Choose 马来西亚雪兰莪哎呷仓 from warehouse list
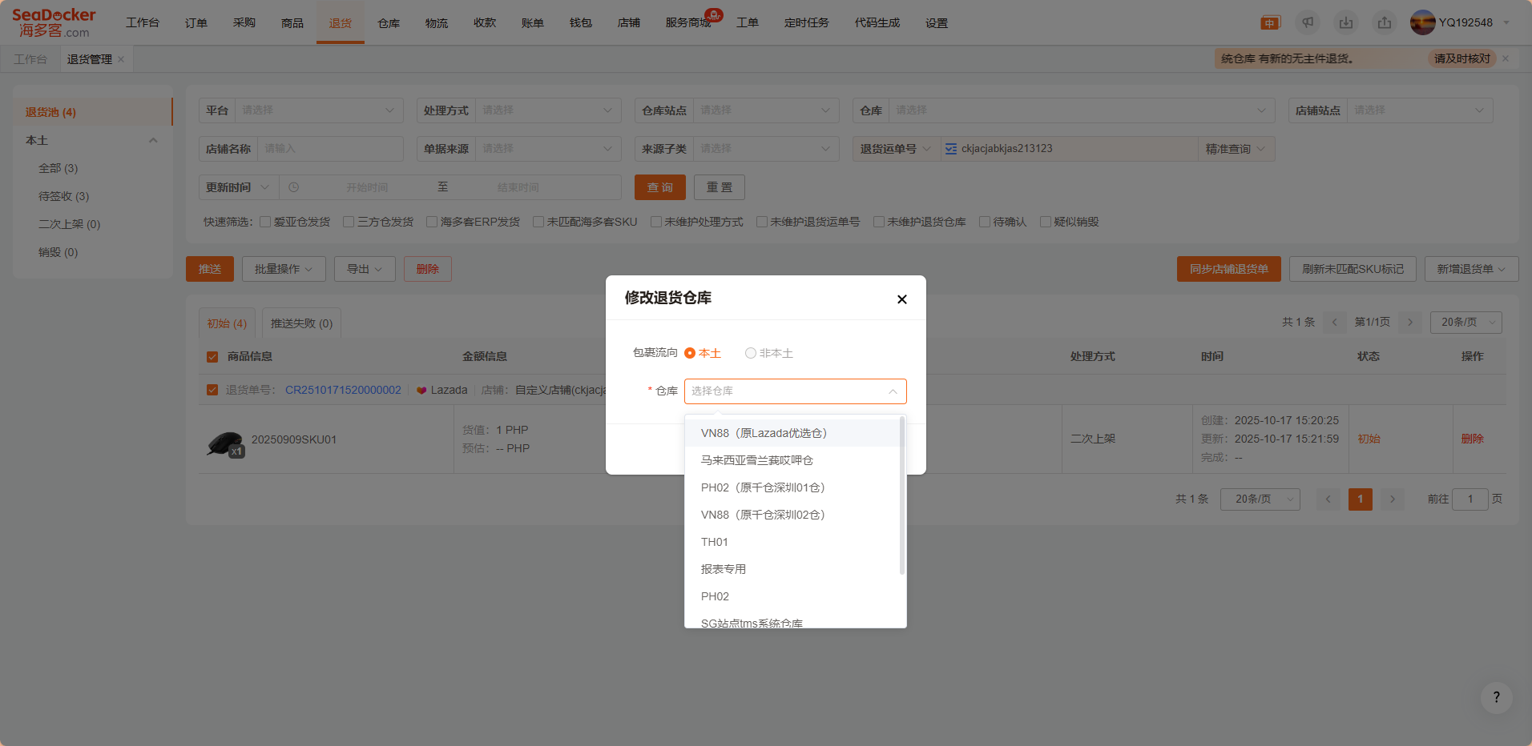 pos(756,460)
